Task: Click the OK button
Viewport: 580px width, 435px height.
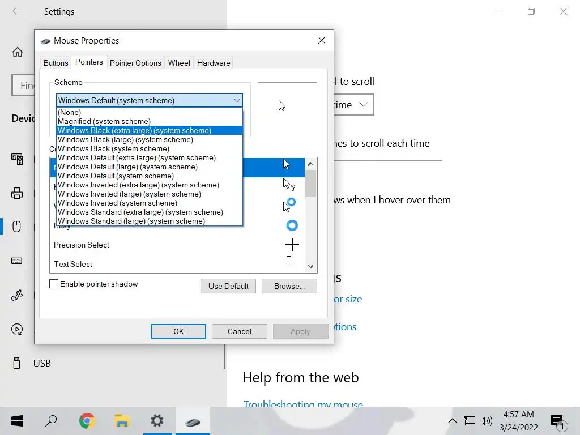Action: [178, 331]
